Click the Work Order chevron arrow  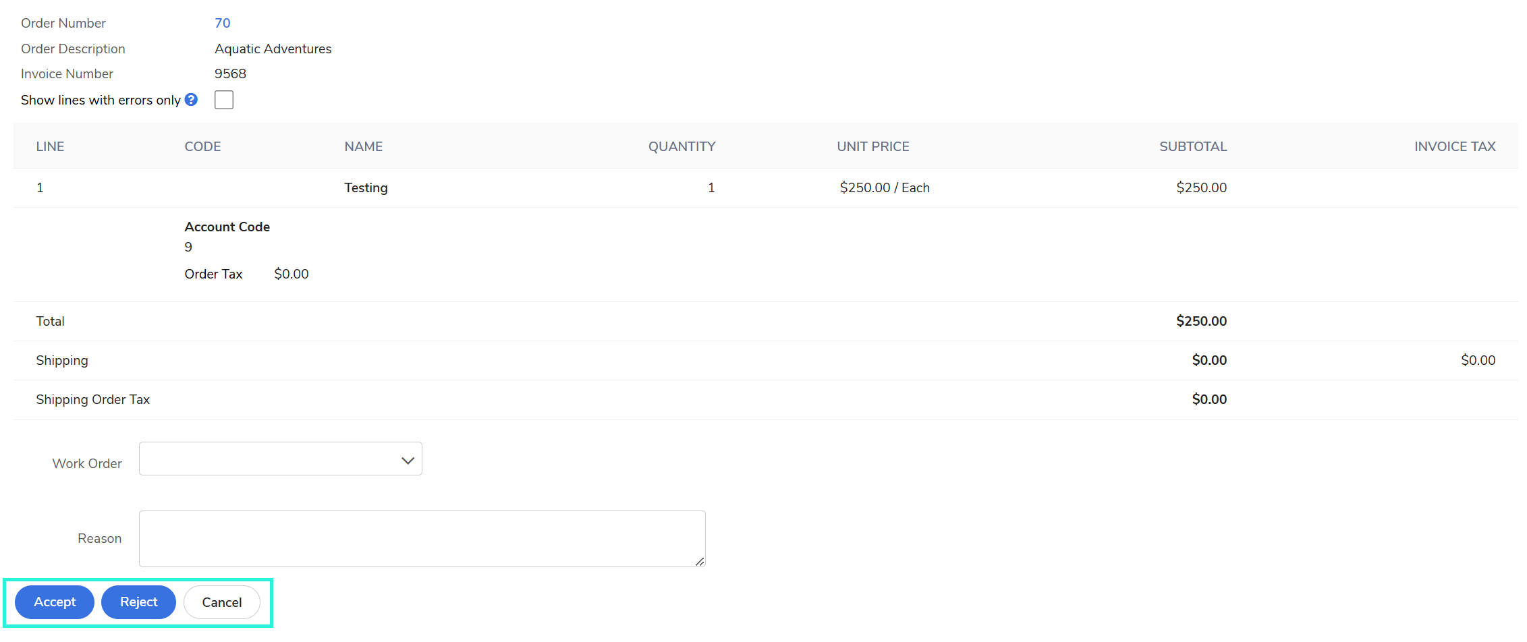tap(408, 461)
